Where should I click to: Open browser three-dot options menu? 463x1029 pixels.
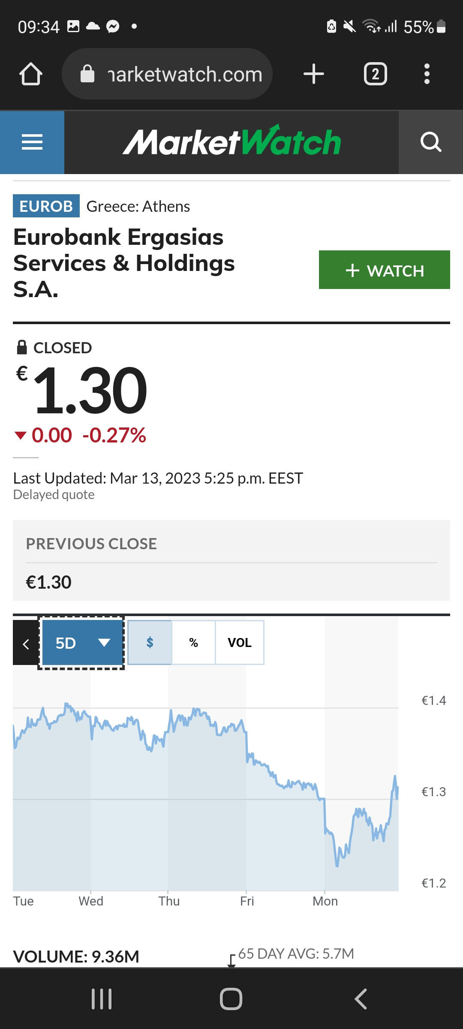pyautogui.click(x=427, y=74)
